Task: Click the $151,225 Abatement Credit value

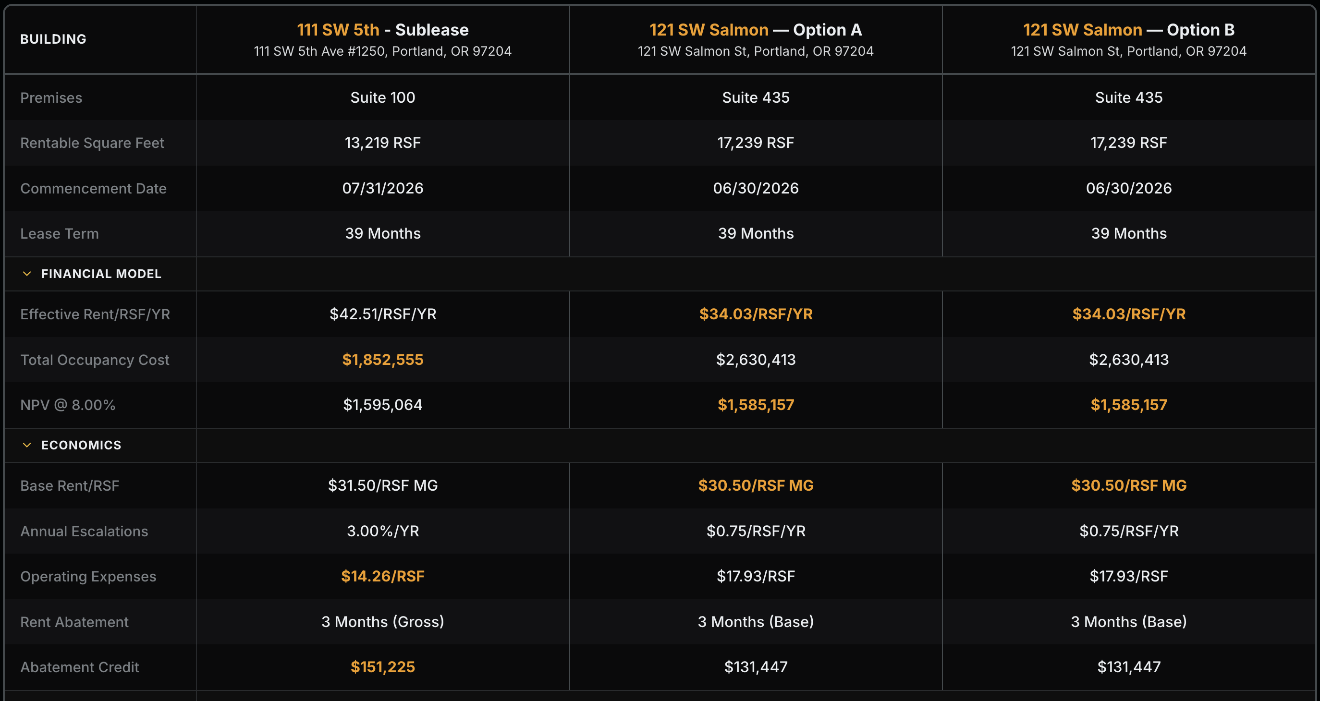Action: pyautogui.click(x=382, y=667)
